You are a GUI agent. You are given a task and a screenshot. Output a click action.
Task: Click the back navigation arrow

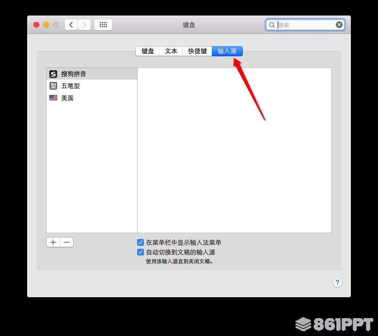point(71,25)
